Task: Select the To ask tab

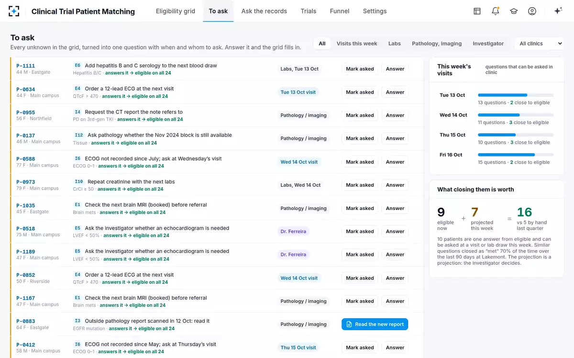Action: [x=218, y=11]
